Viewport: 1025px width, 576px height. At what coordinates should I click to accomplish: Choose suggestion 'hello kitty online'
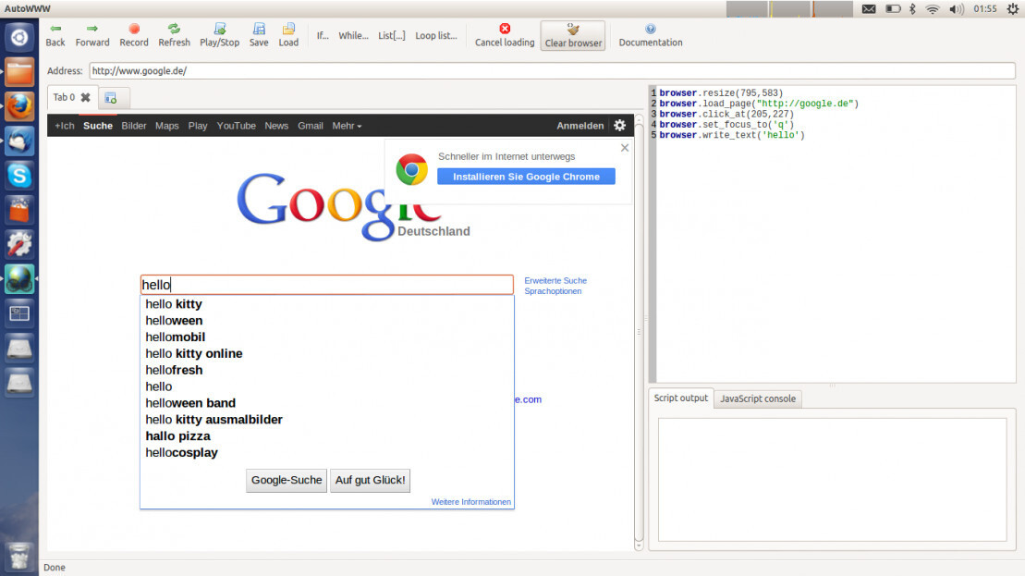[x=327, y=354]
